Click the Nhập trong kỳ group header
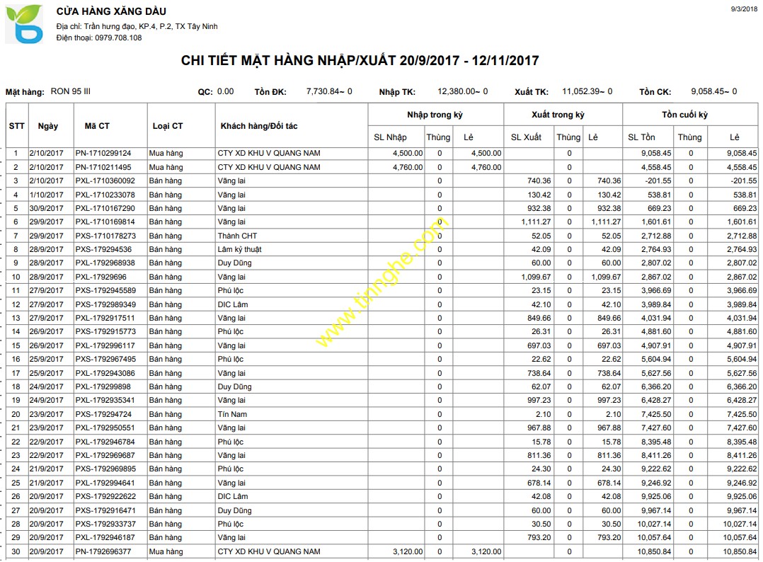763x562 pixels. coord(435,115)
